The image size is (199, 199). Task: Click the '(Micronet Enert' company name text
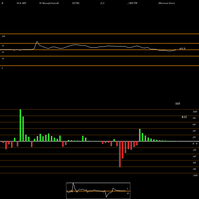[166, 3]
